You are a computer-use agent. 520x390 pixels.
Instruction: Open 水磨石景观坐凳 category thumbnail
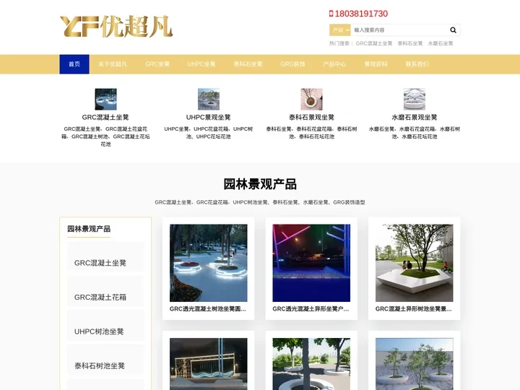tap(415, 99)
